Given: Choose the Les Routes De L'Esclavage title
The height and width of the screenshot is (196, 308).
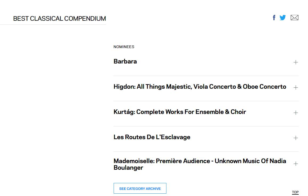Looking at the screenshot, I should pos(152,137).
